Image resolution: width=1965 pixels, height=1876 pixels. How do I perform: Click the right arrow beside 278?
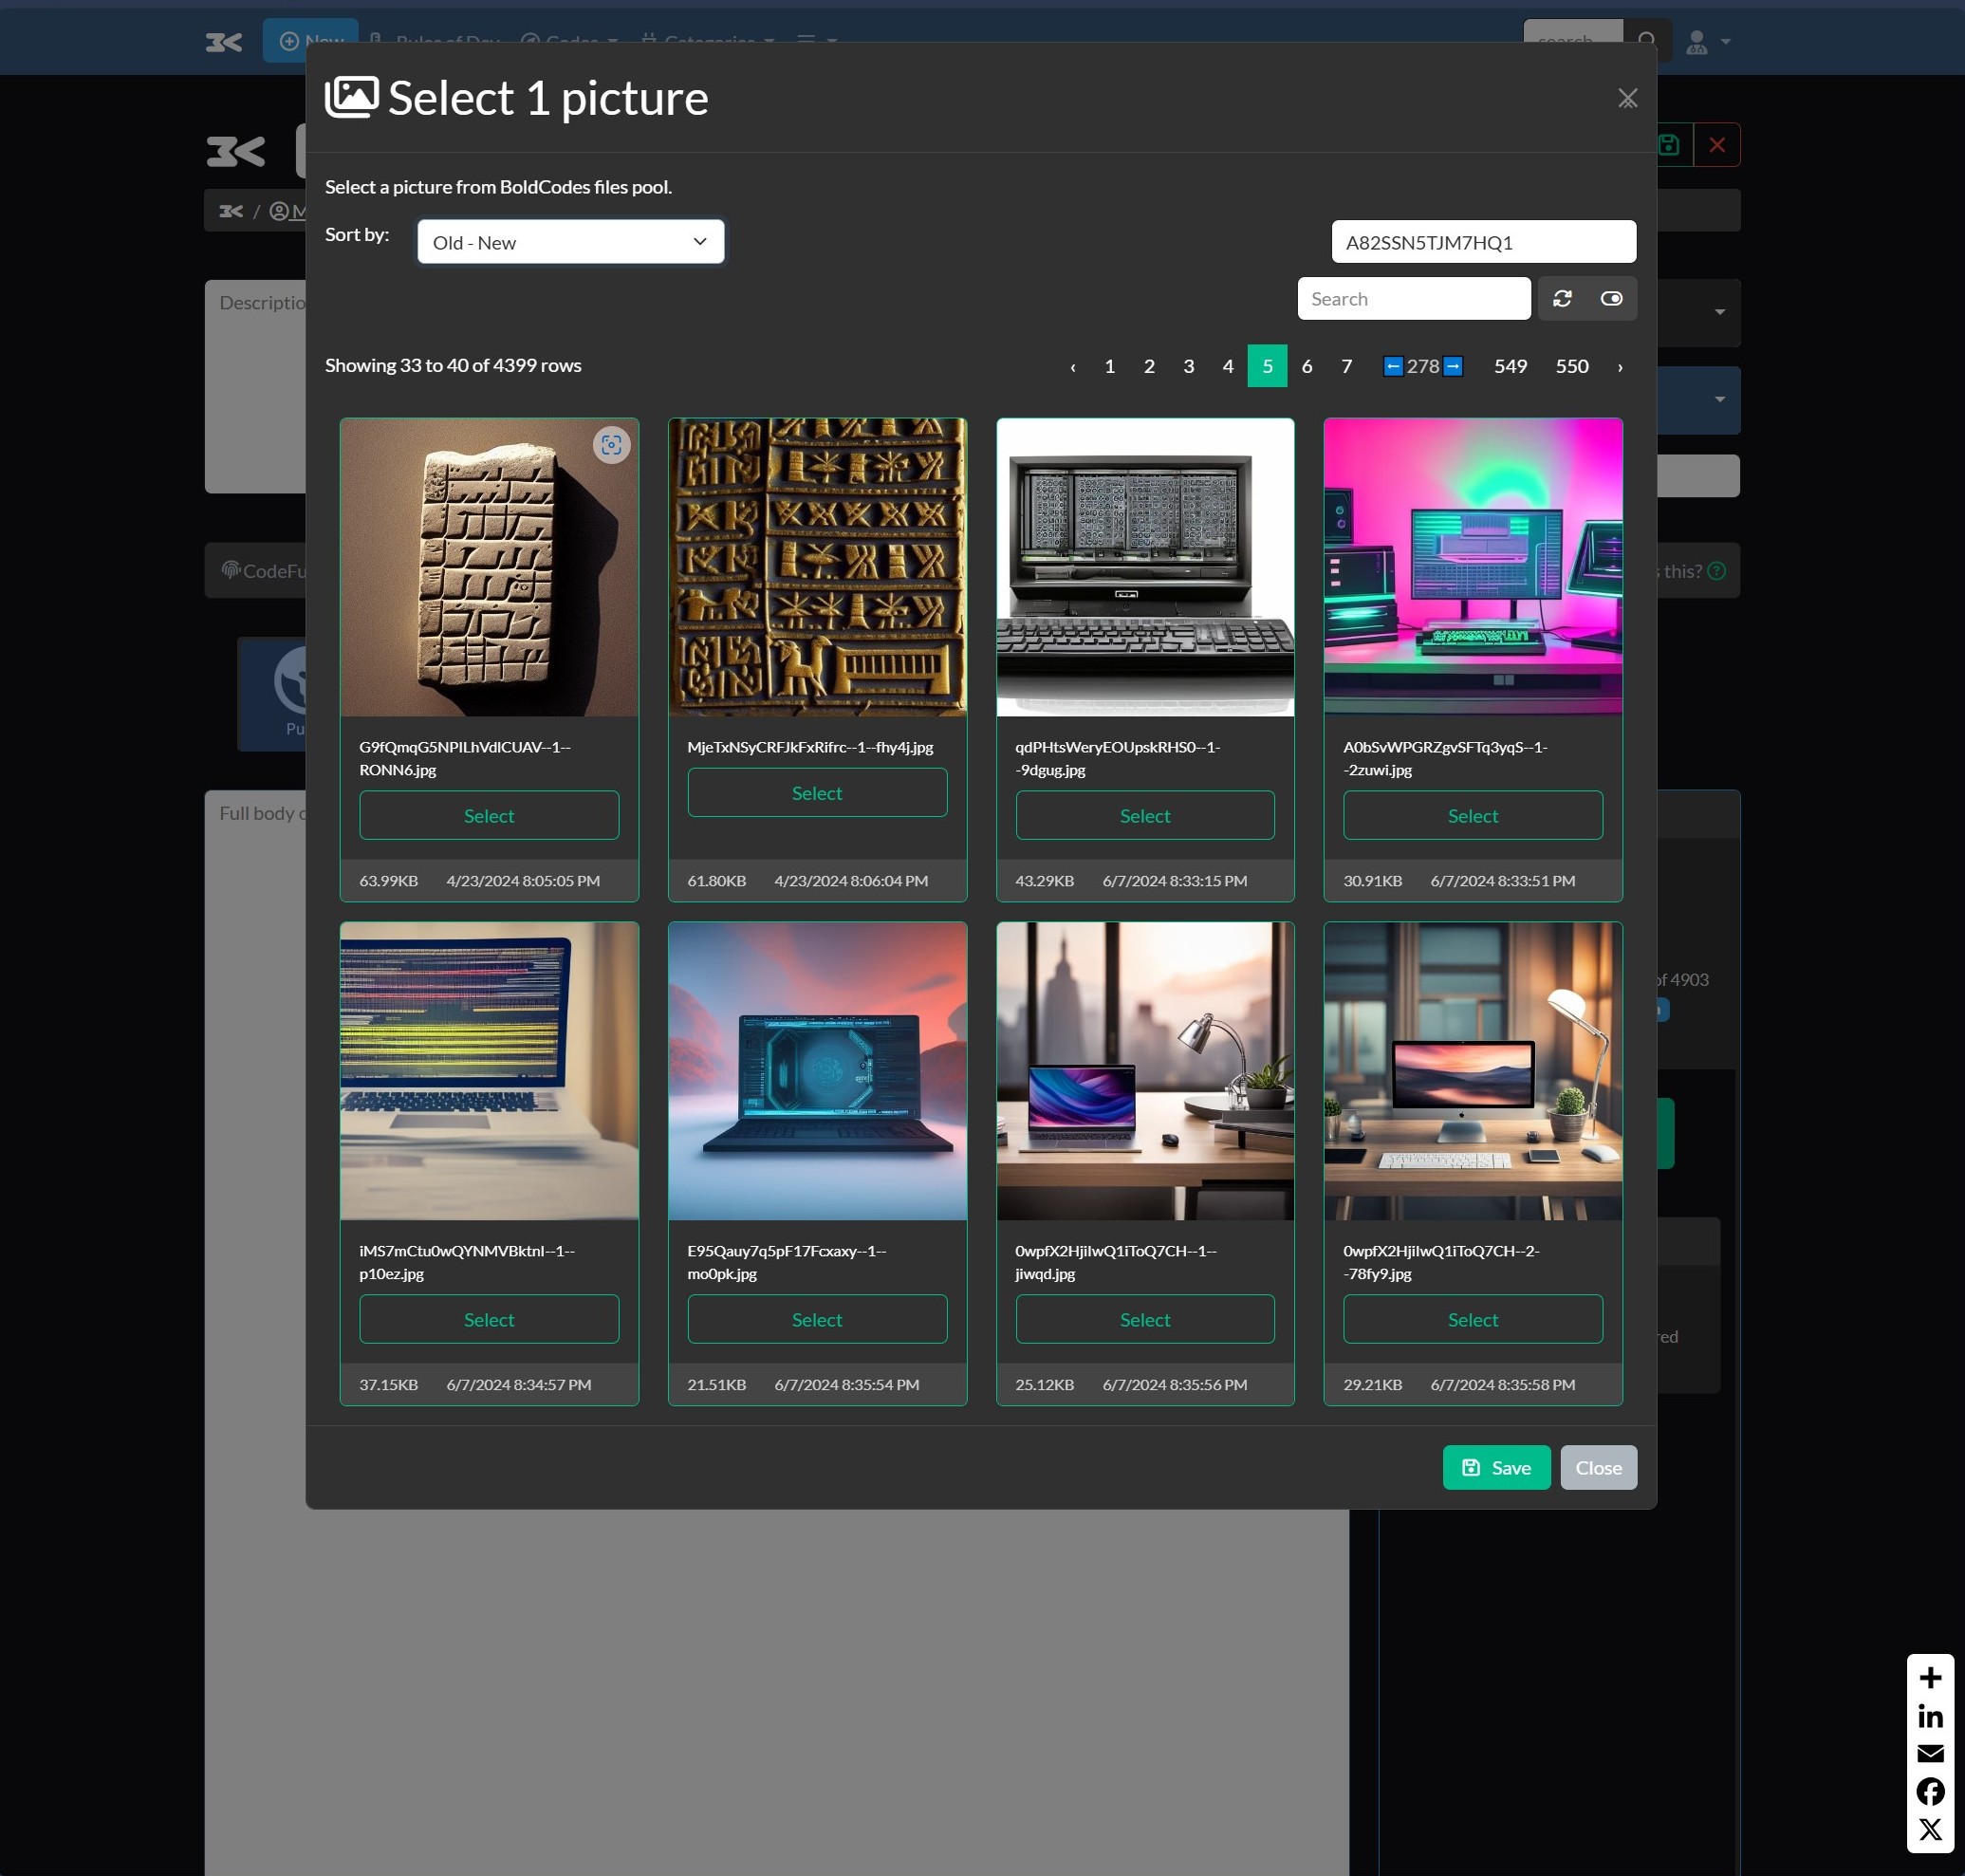(1454, 366)
